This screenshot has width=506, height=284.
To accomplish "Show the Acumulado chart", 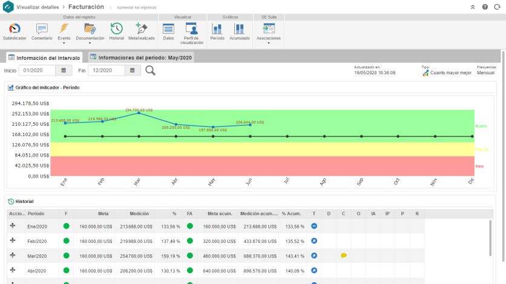I will [x=239, y=30].
